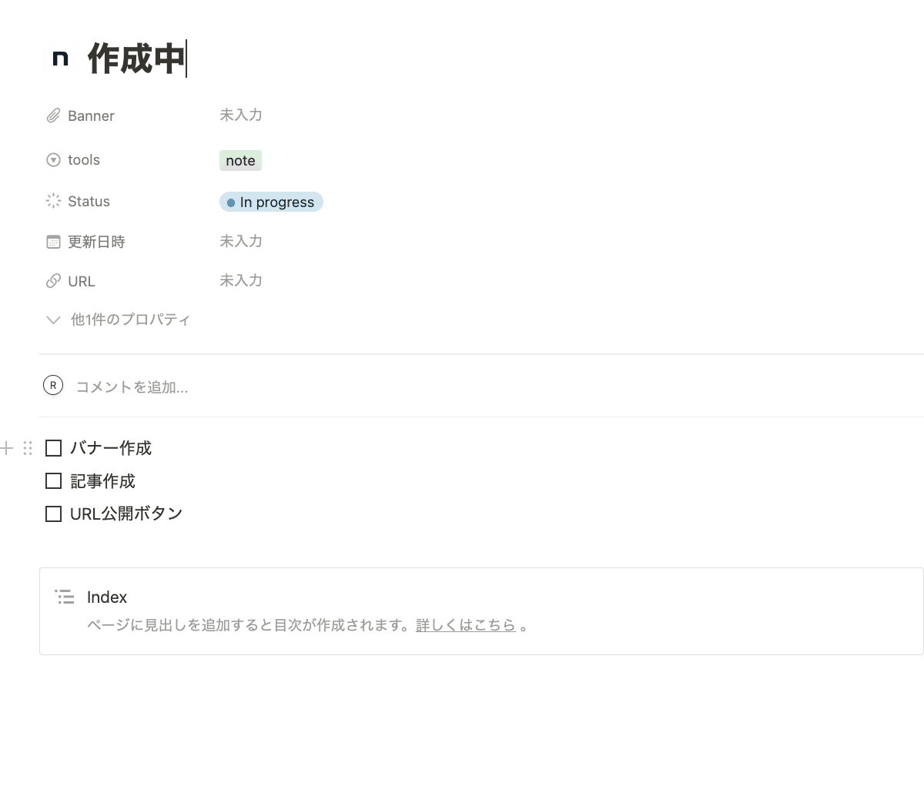Click the tools property select icon
This screenshot has width=924, height=793.
coord(53,159)
